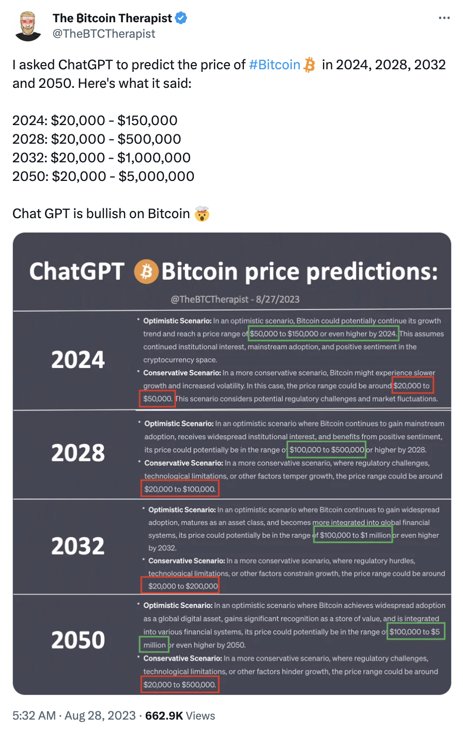Image resolution: width=463 pixels, height=732 pixels.
Task: Click The Bitcoin Therapist profile avatar
Action: click(28, 26)
